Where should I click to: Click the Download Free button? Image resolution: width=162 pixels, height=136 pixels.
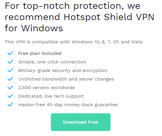click(81, 122)
